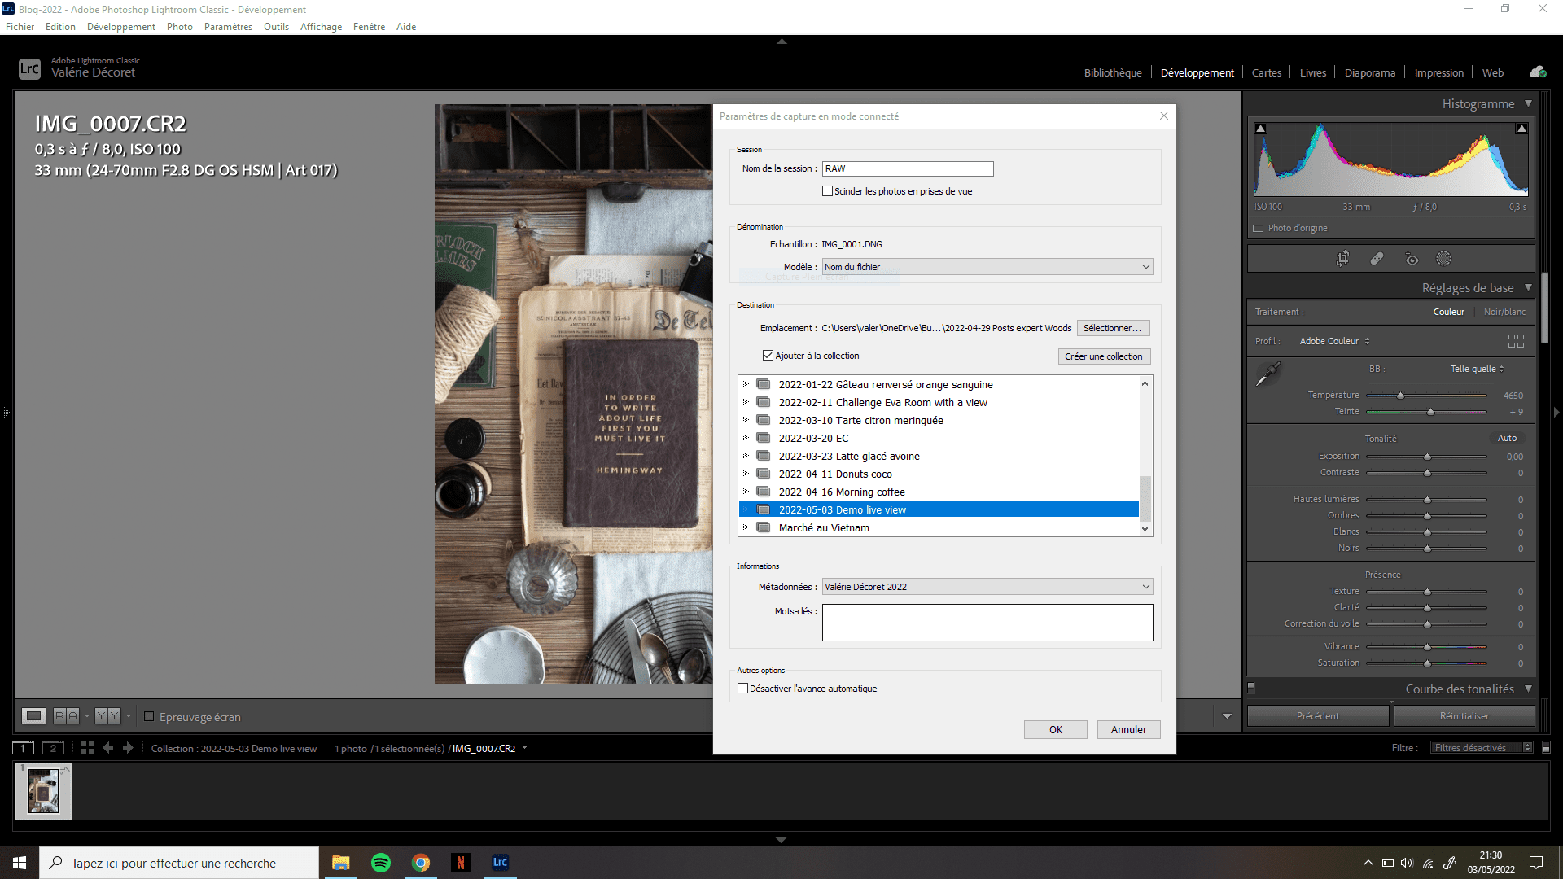Click the Température slider handle
The height and width of the screenshot is (879, 1563).
[x=1400, y=396]
